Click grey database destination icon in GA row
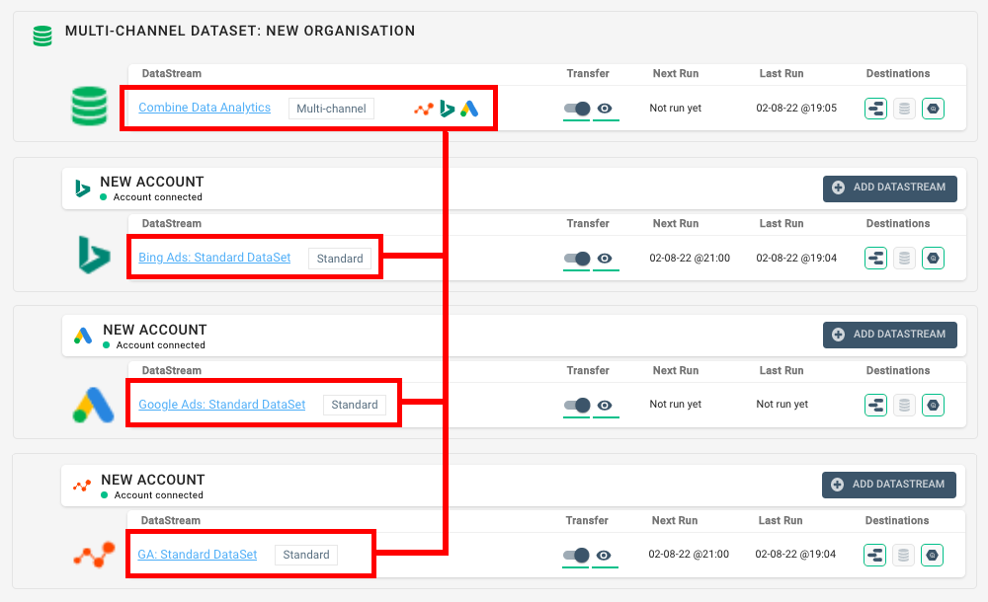 coord(903,555)
